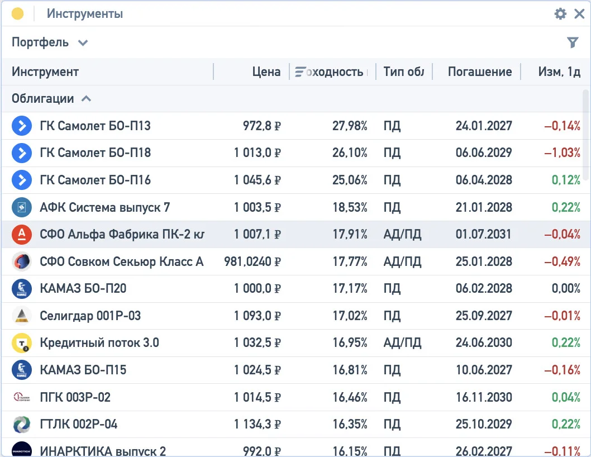This screenshot has width=591, height=457.
Task: Click the СФО Совком Секьюр logo icon
Action: coord(21,261)
